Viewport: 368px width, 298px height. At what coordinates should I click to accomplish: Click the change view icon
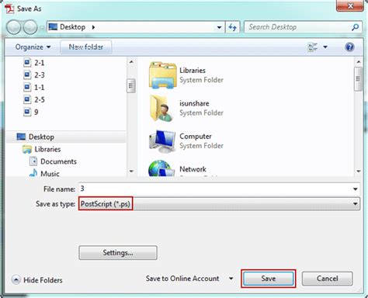[313, 47]
